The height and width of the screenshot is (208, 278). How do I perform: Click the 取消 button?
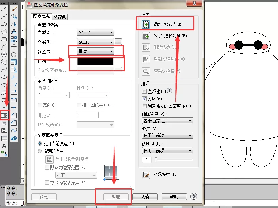pyautogui.click(x=145, y=197)
